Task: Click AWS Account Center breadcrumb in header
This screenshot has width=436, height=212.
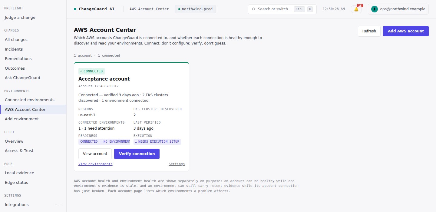Action: 149,9
